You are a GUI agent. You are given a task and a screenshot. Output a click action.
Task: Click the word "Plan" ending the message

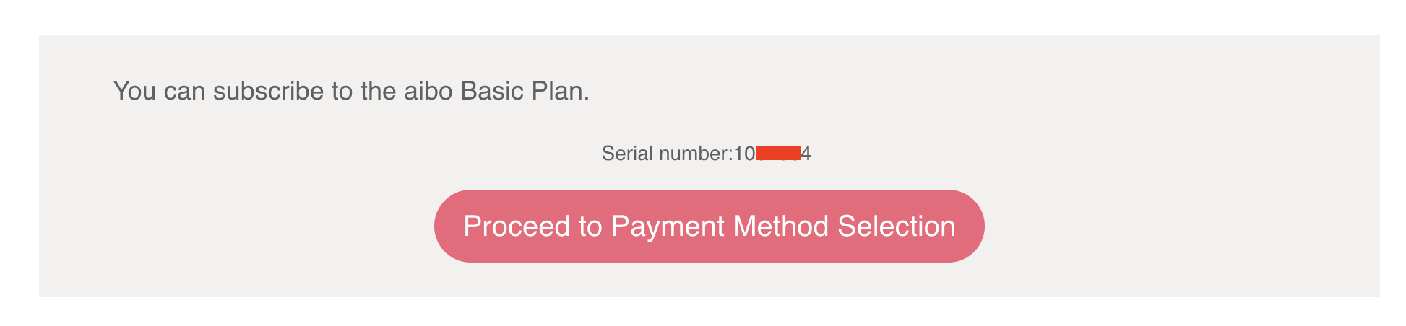(559, 91)
